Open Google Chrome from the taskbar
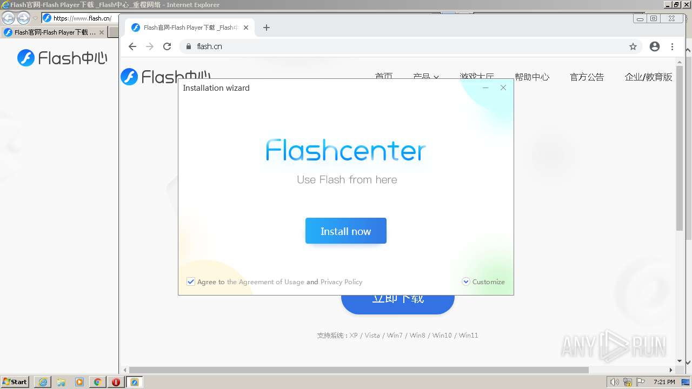The height and width of the screenshot is (389, 692). (x=97, y=382)
